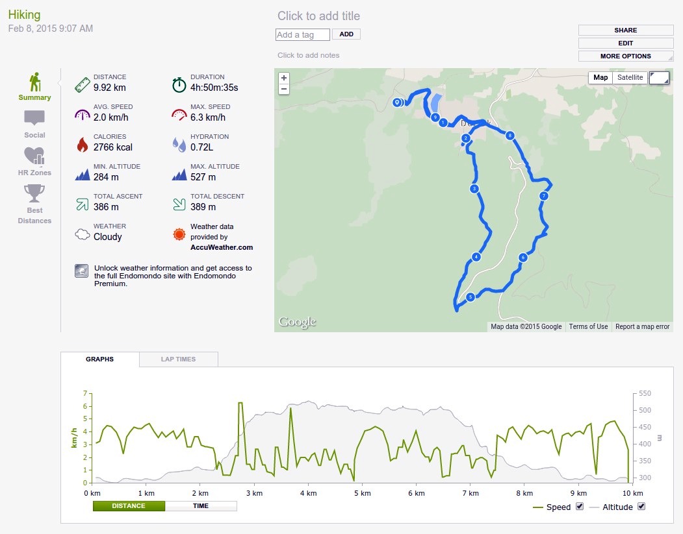Click the Endomondo Premium weather unlock icon
The height and width of the screenshot is (534, 683).
pos(81,271)
